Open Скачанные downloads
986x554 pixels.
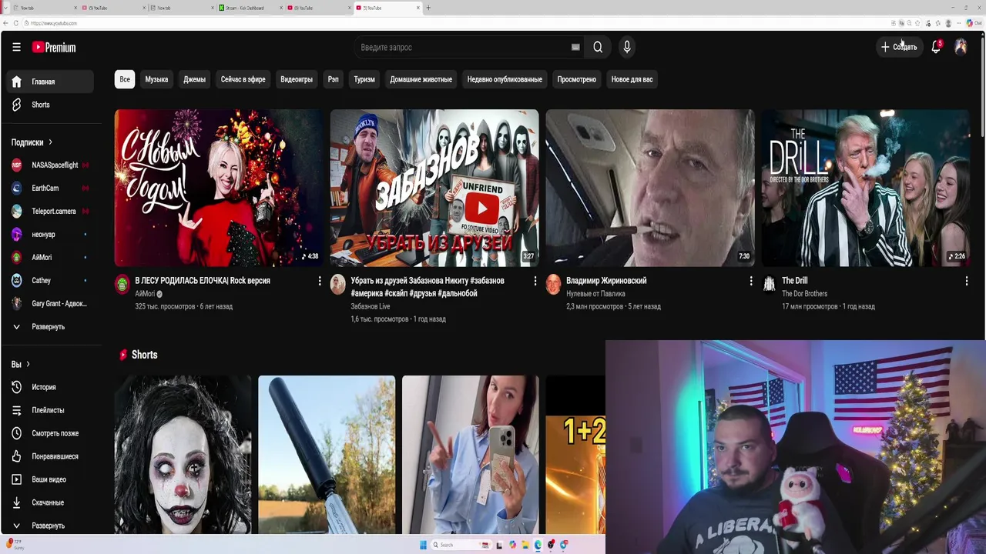50,502
